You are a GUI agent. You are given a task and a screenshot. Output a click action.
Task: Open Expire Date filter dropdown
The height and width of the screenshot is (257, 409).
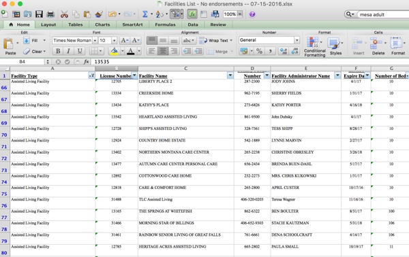367,75
